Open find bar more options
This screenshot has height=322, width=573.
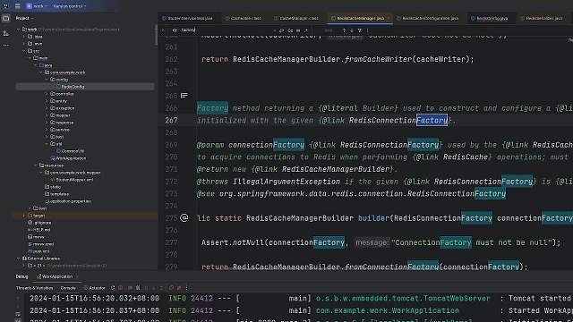tap(367, 30)
